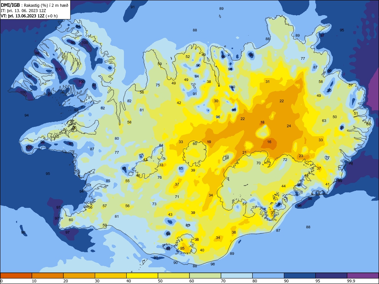
Task: Click the map value '43' on the map
Action: click(170, 214)
